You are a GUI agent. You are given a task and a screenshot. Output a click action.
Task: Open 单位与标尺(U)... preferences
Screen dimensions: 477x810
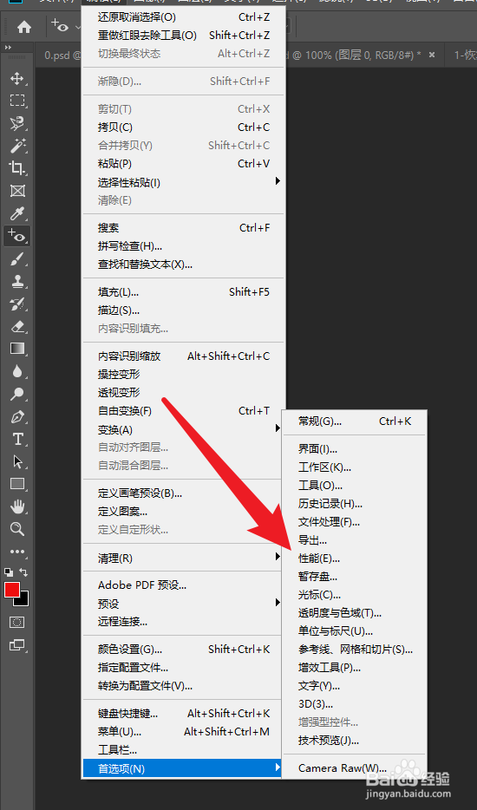click(x=354, y=631)
